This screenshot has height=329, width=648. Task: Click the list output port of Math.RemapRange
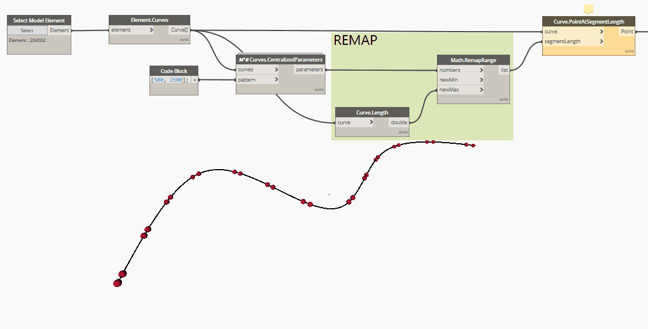(x=504, y=70)
